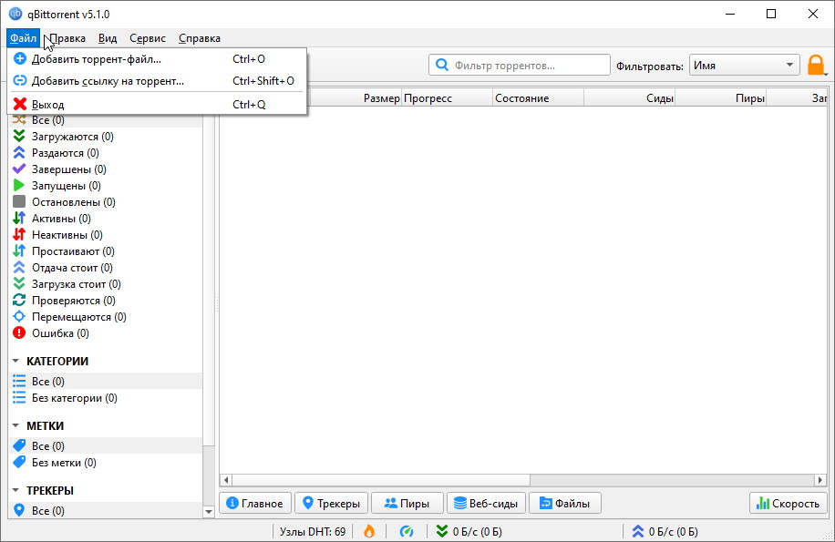835x542 pixels.
Task: Choose Добавить ссылку на торрент... entry
Action: (157, 81)
